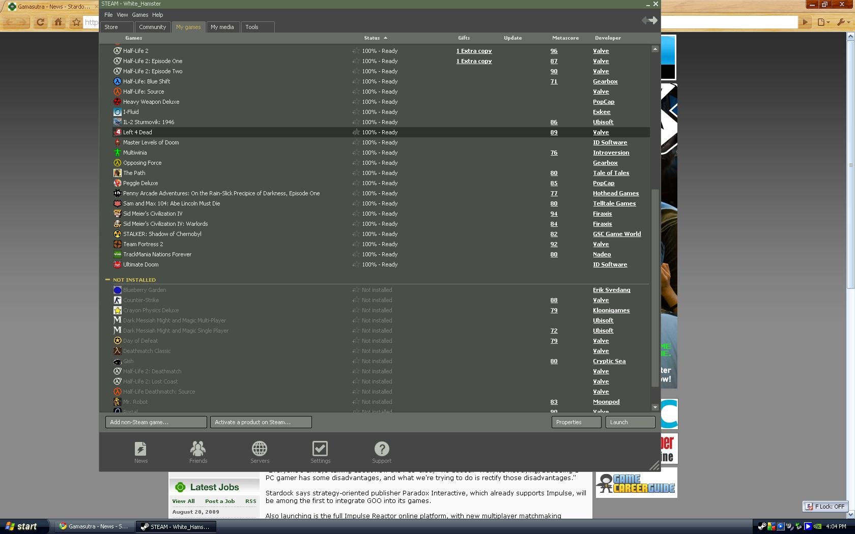Click the Day of Defeat icon

(118, 341)
